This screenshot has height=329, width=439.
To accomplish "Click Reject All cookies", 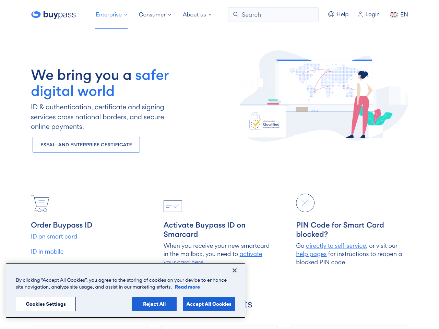I will click(154, 304).
